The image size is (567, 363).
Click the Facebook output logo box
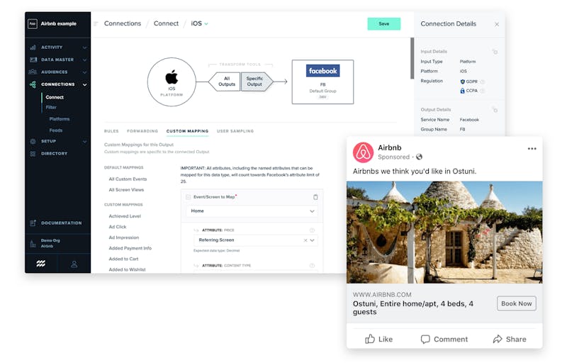pos(323,71)
